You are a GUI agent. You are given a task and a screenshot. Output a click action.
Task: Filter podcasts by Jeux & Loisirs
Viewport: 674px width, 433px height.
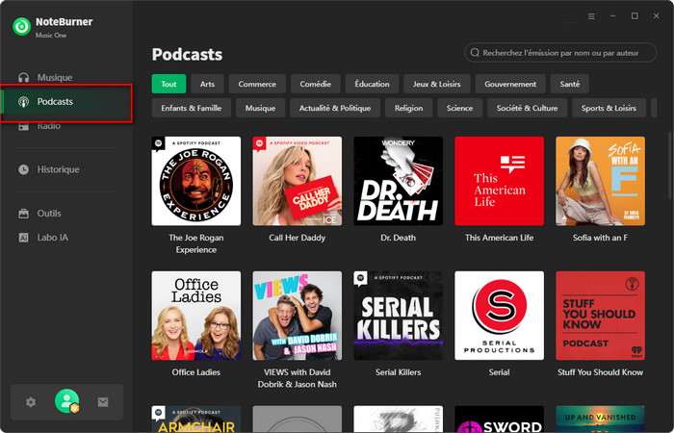(x=437, y=84)
